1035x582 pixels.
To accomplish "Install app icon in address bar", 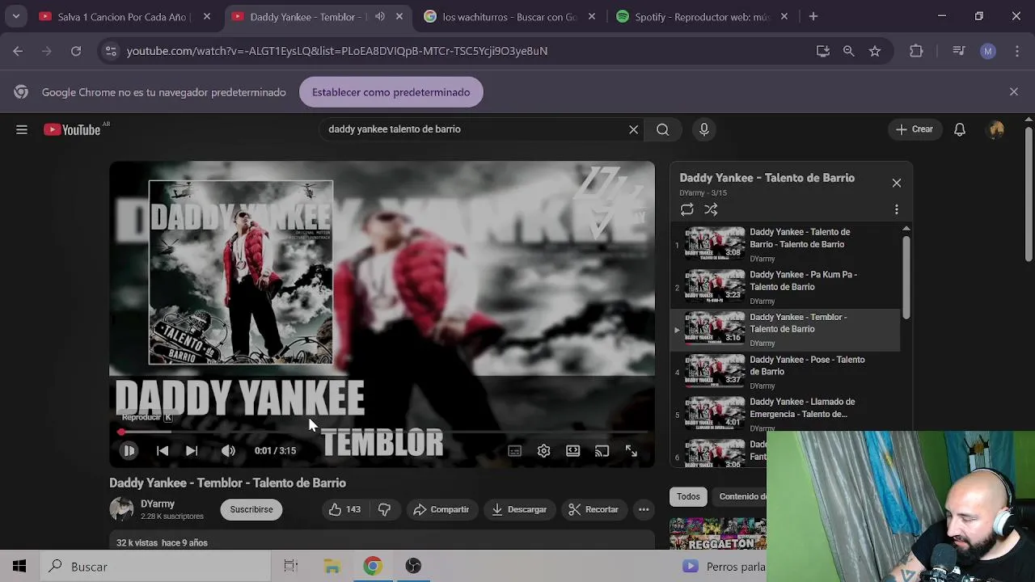I will (x=823, y=51).
